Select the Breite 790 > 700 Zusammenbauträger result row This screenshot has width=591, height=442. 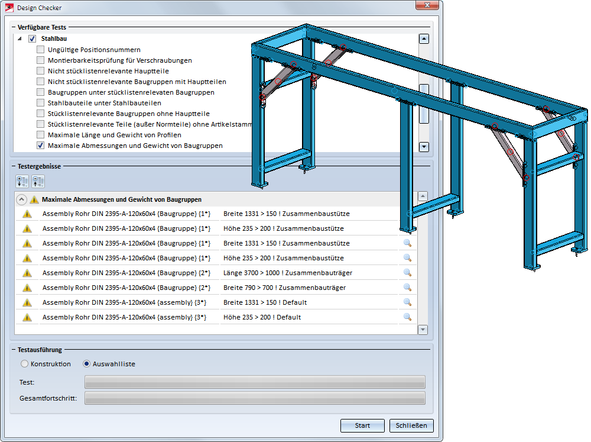pyautogui.click(x=284, y=288)
